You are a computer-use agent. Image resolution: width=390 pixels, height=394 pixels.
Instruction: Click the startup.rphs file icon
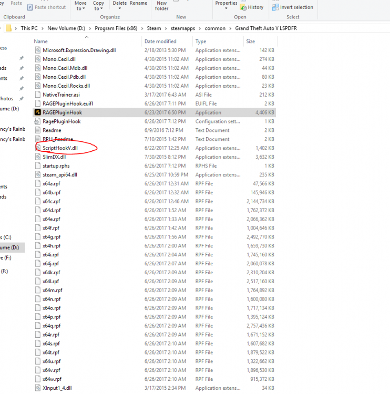pos(38,166)
